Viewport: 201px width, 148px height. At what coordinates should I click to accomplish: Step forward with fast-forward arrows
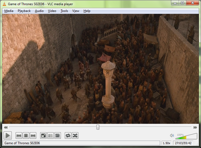(195, 127)
